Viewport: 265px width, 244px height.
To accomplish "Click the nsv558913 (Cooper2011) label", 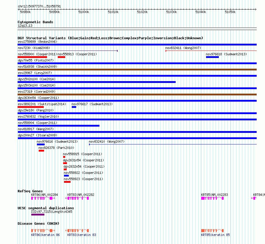I will pos(77,54).
